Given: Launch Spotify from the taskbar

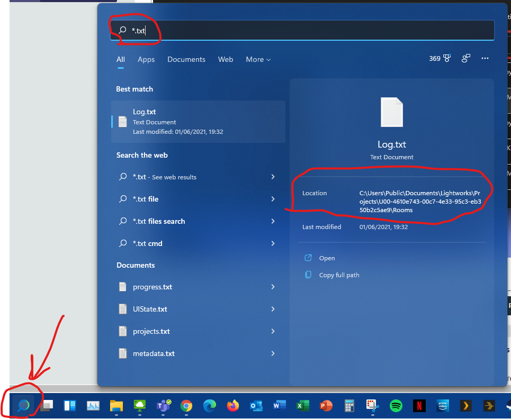Looking at the screenshot, I should point(396,406).
